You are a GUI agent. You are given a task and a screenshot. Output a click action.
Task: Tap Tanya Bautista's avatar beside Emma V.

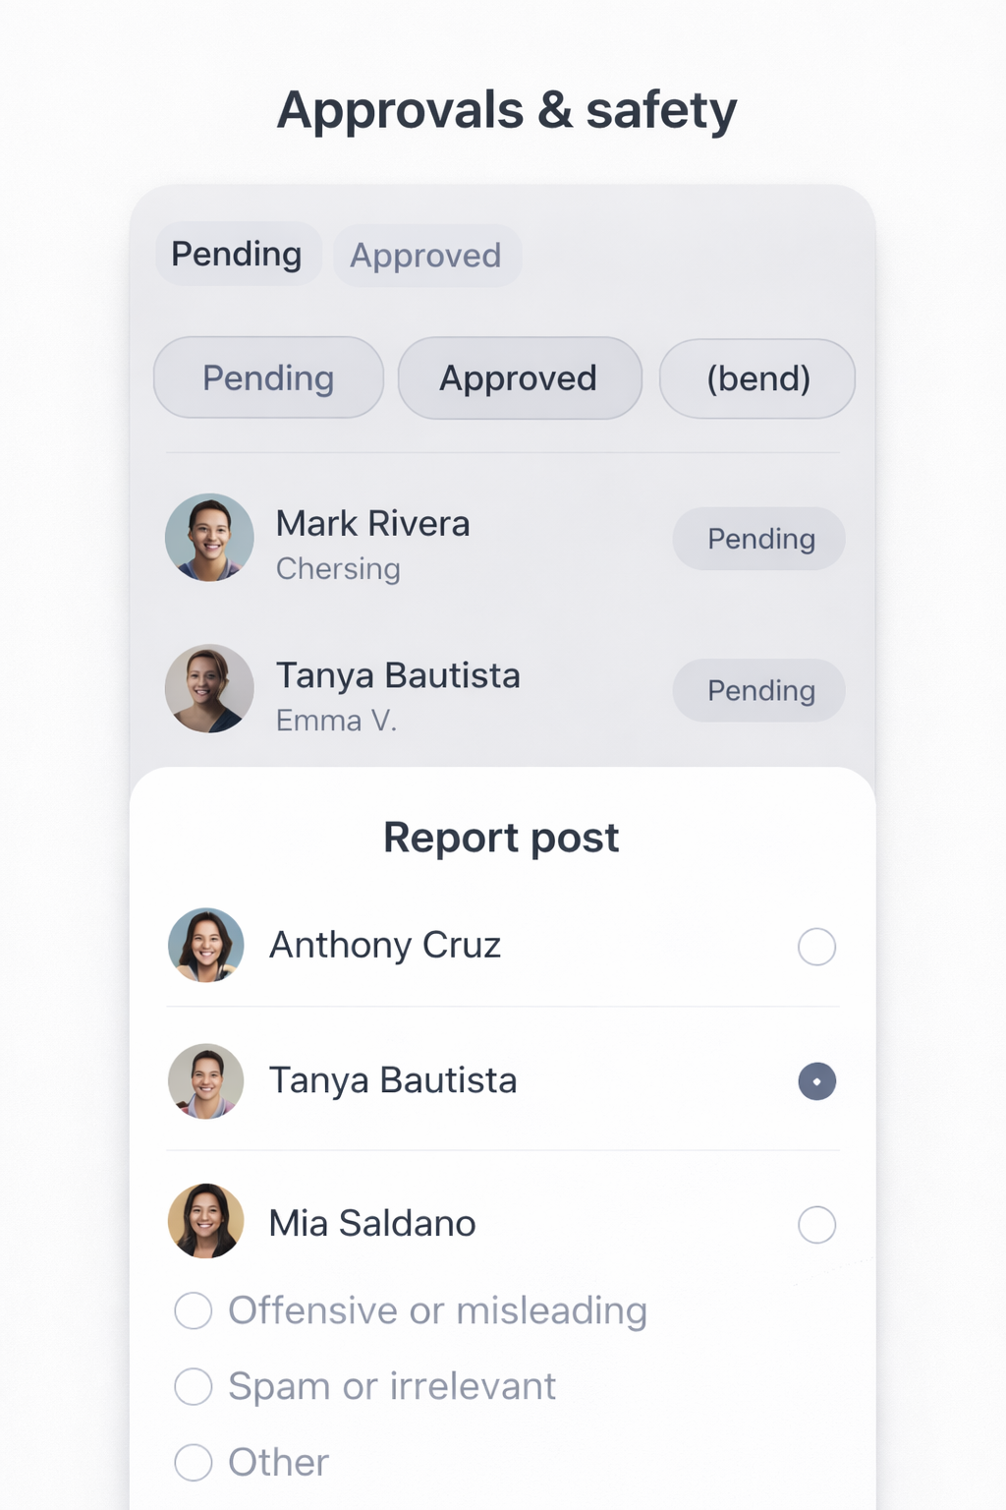coord(209,688)
